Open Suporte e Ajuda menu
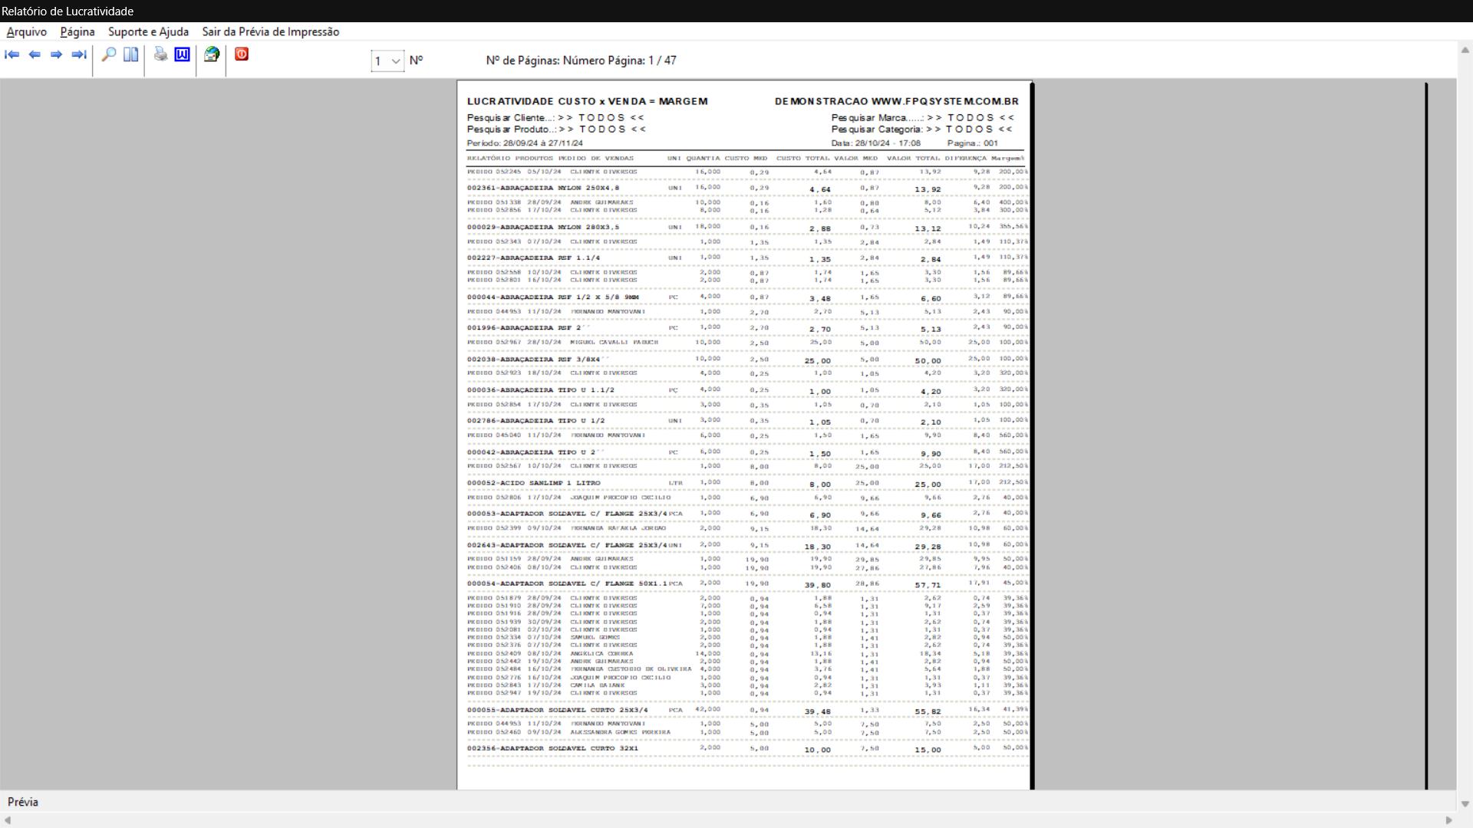Screen dimensions: 1473x828 coord(148,31)
